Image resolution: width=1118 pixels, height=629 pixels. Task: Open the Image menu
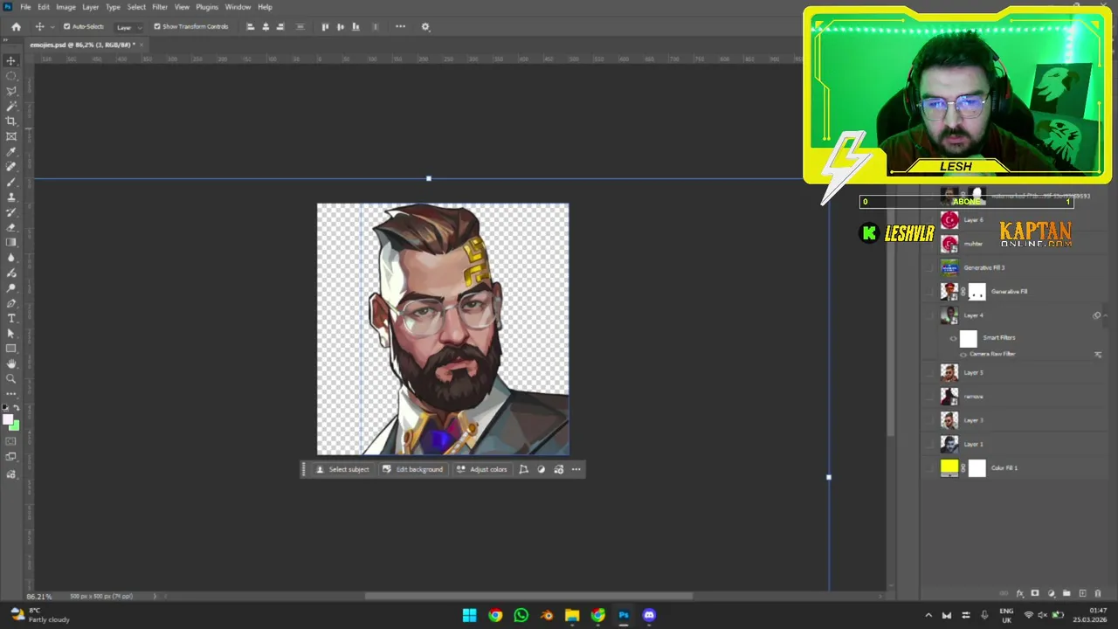click(x=66, y=7)
